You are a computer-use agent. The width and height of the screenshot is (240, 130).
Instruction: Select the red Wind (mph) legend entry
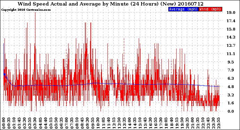point(210,9)
